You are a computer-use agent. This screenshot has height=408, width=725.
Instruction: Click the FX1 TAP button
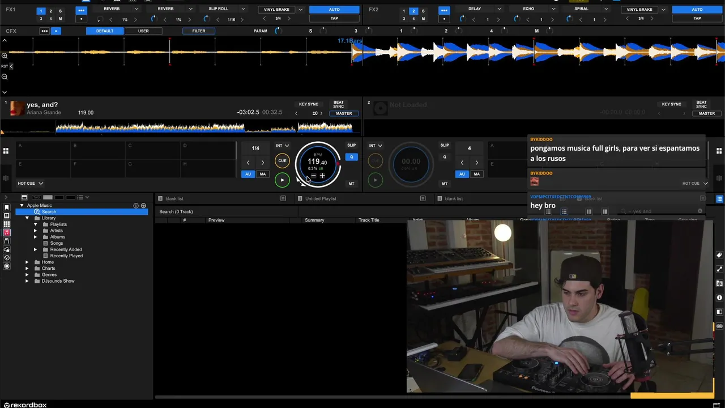tap(334, 18)
